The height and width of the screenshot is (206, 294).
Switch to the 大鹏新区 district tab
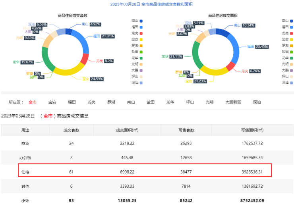(x=233, y=102)
